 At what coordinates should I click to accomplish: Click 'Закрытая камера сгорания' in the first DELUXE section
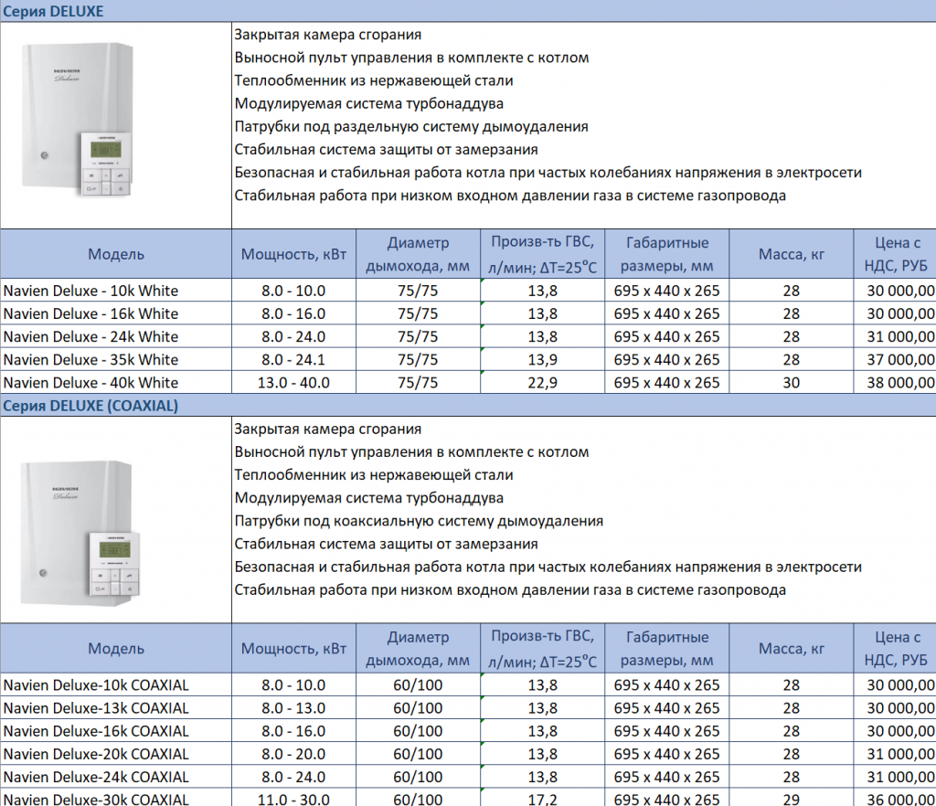pyautogui.click(x=328, y=35)
